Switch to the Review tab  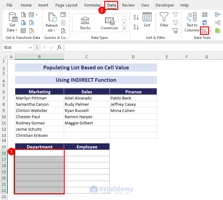tap(128, 5)
